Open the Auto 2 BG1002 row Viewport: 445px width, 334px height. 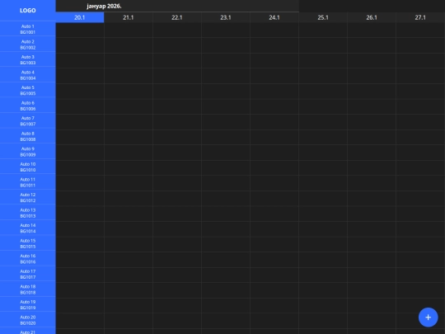pos(28,45)
